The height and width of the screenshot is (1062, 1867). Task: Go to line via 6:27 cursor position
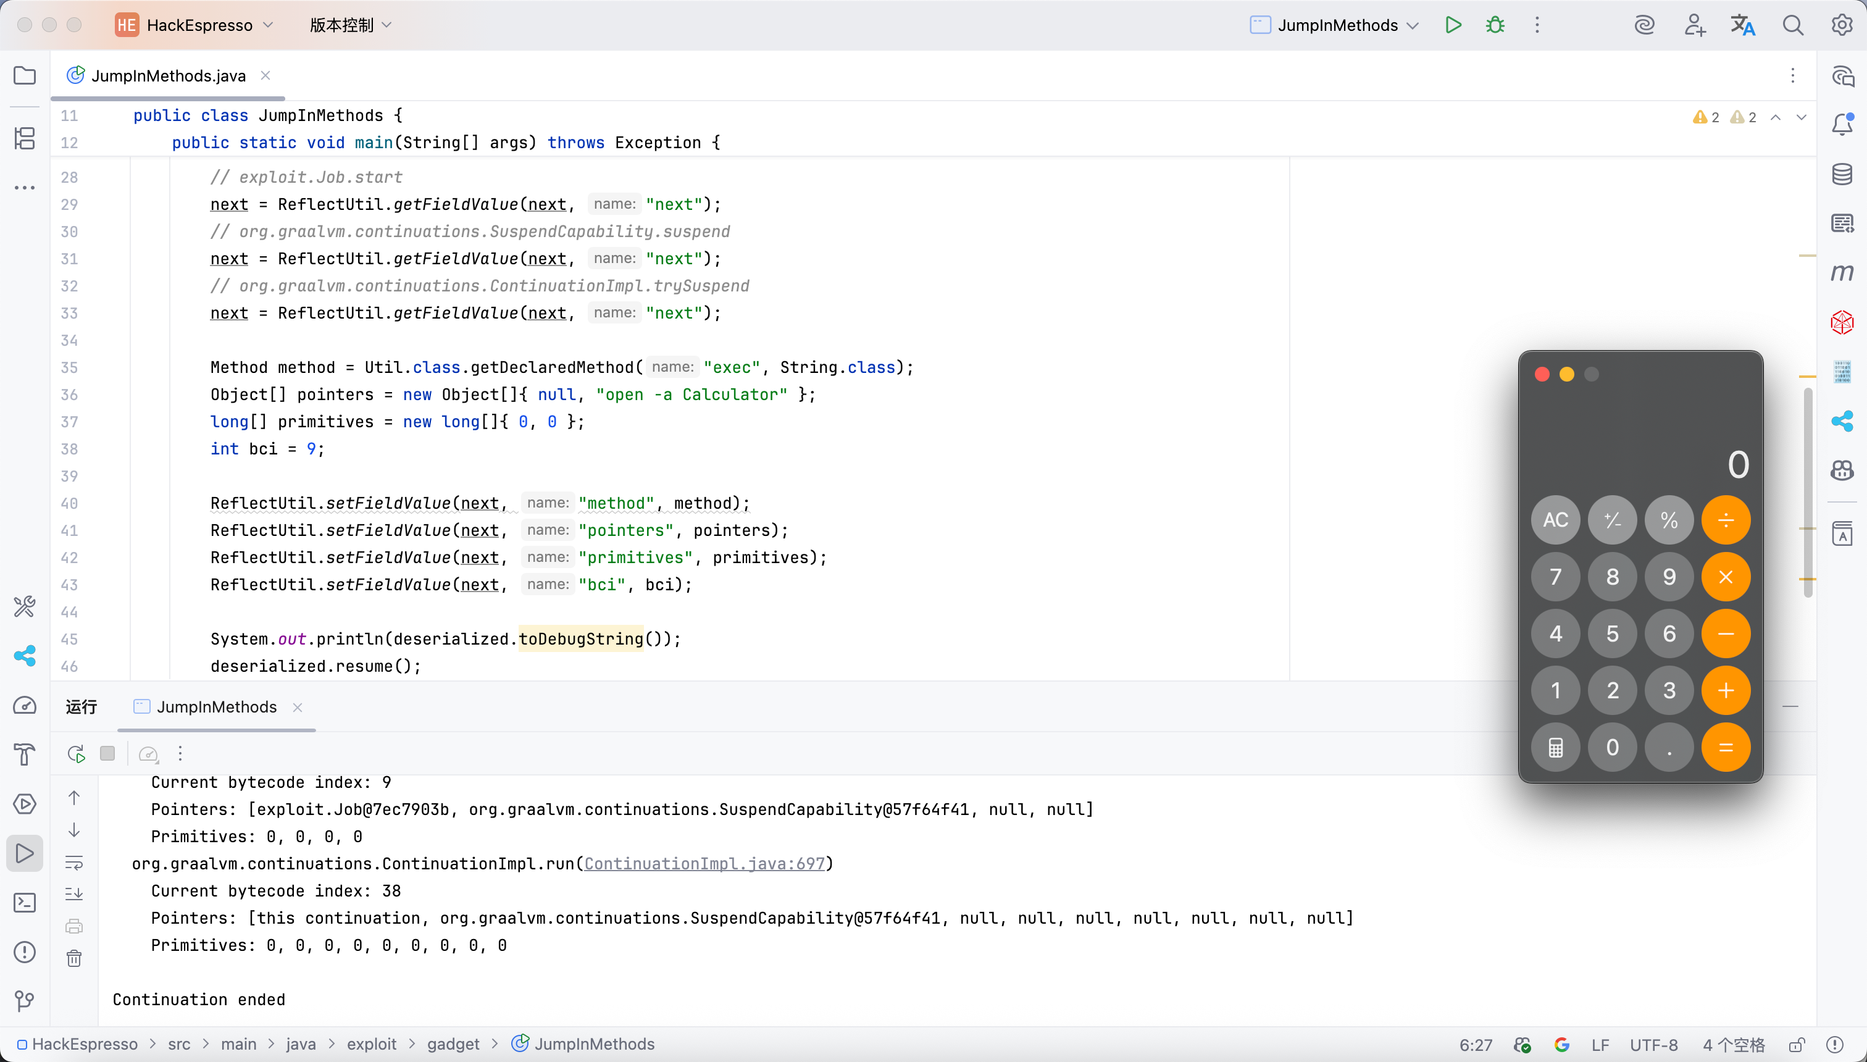coord(1476,1045)
